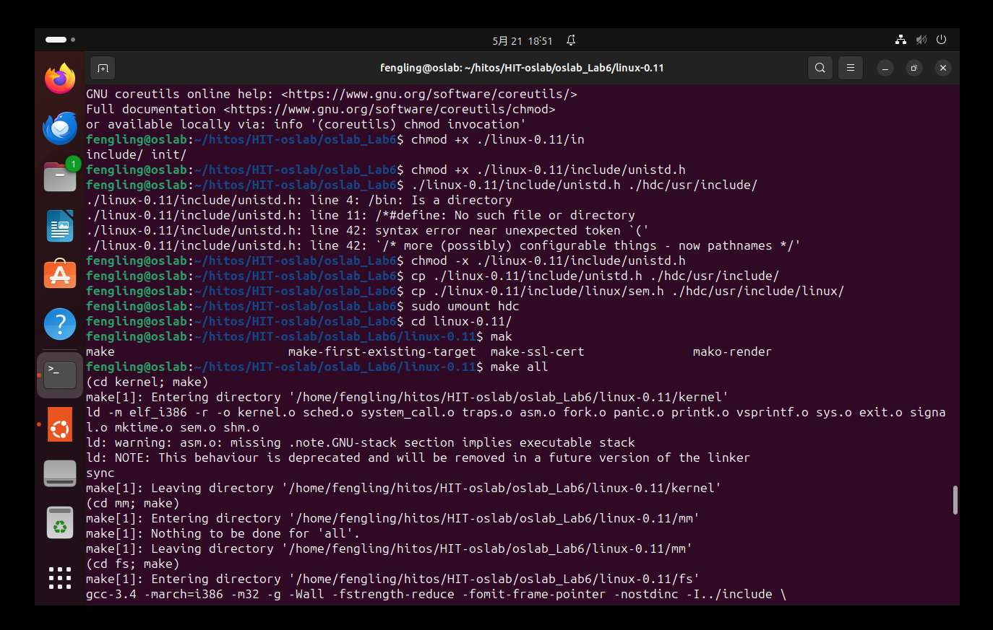Launch LibreOffice Writer from the dock
Screen dimensions: 993x630
click(60, 227)
